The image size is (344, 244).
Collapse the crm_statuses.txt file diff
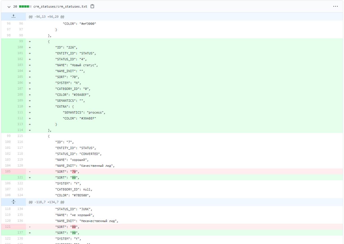[9, 6]
